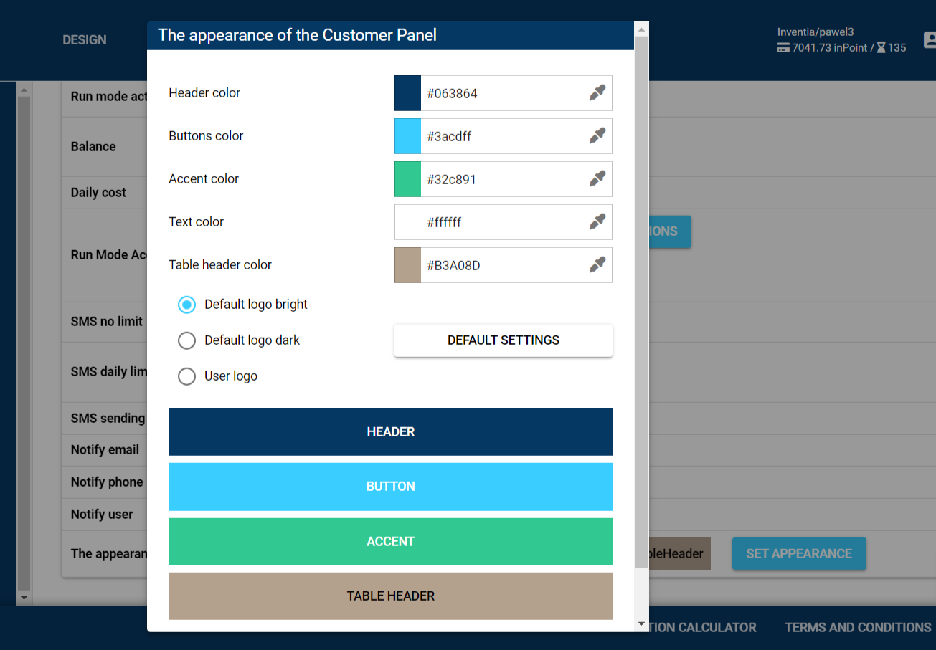Click eyedropper icon for Buttons color
This screenshot has width=936, height=650.
[597, 135]
